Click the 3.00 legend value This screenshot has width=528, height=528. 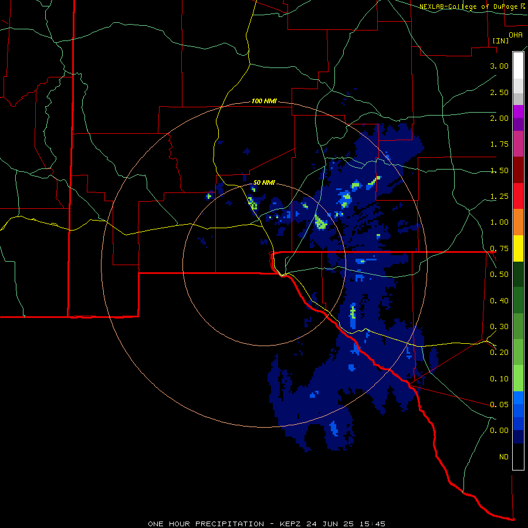(499, 66)
